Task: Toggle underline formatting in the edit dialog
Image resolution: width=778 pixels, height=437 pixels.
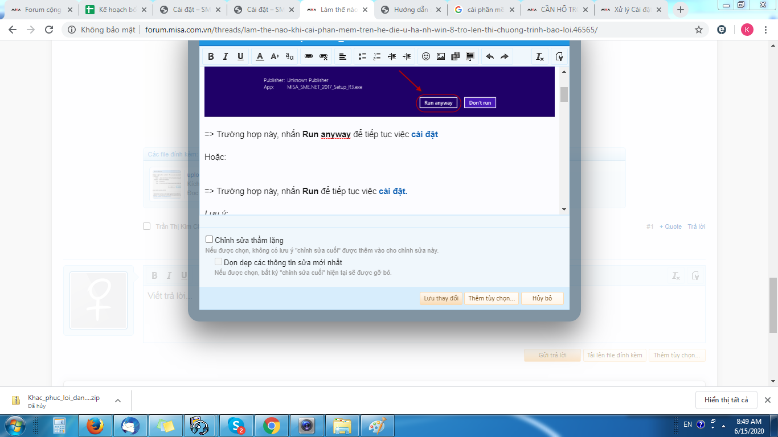Action: click(240, 56)
